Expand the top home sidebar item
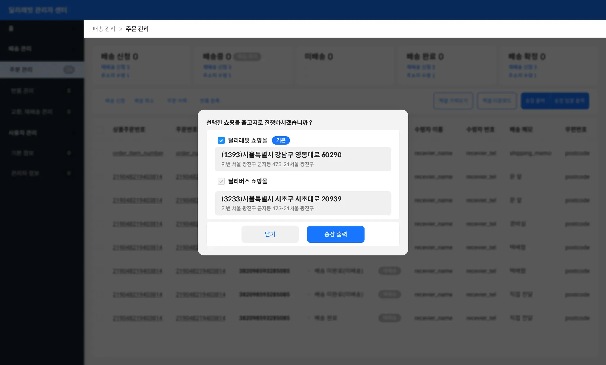This screenshot has width=606, height=365. click(11, 28)
